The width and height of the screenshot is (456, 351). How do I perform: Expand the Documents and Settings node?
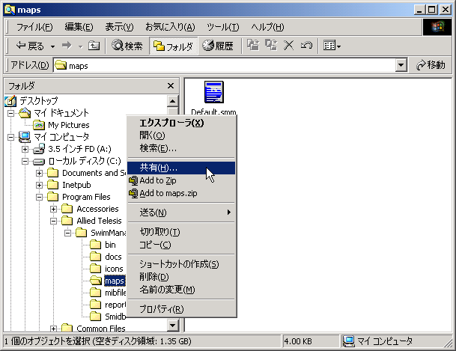click(x=39, y=173)
